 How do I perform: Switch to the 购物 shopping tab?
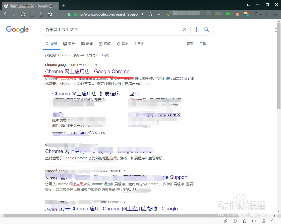point(123,44)
